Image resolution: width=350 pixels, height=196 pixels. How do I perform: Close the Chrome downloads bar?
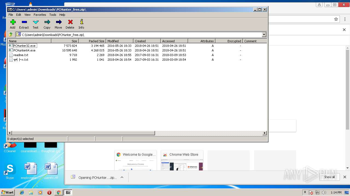[345, 177]
